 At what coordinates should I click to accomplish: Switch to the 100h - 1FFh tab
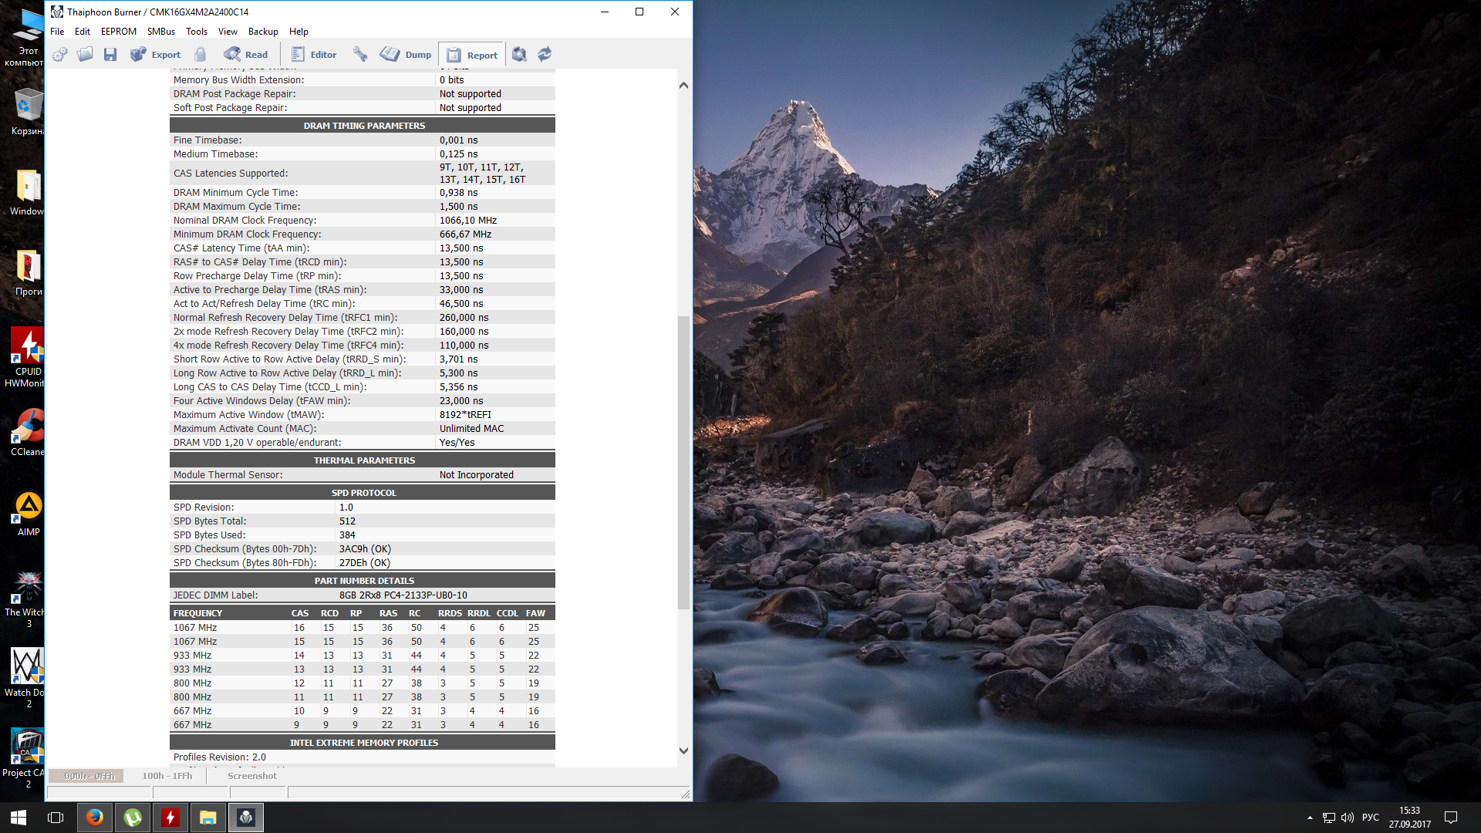pos(167,776)
